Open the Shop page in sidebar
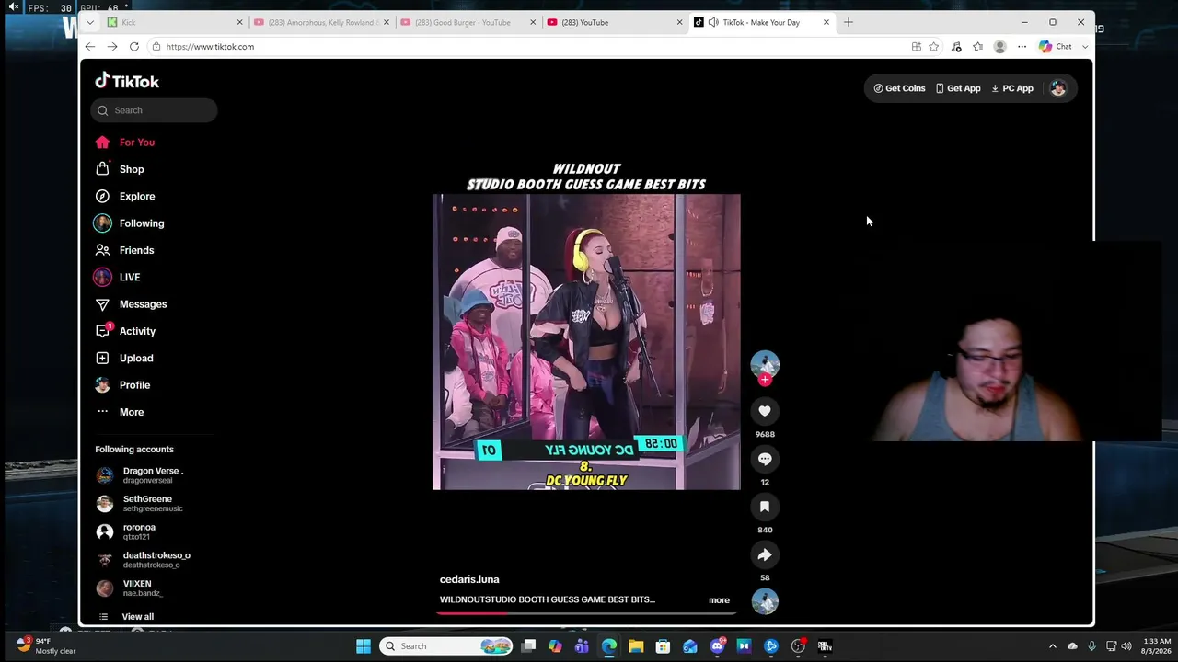1178x662 pixels. 120,169
